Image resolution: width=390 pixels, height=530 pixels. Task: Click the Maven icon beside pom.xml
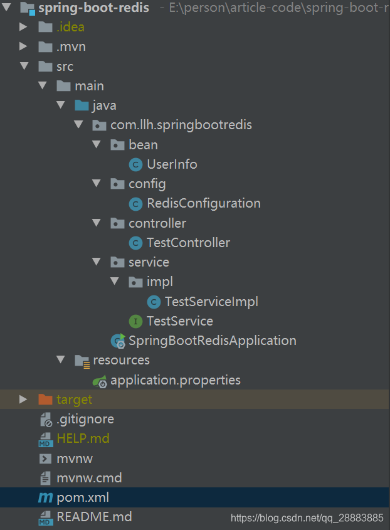pyautogui.click(x=44, y=498)
